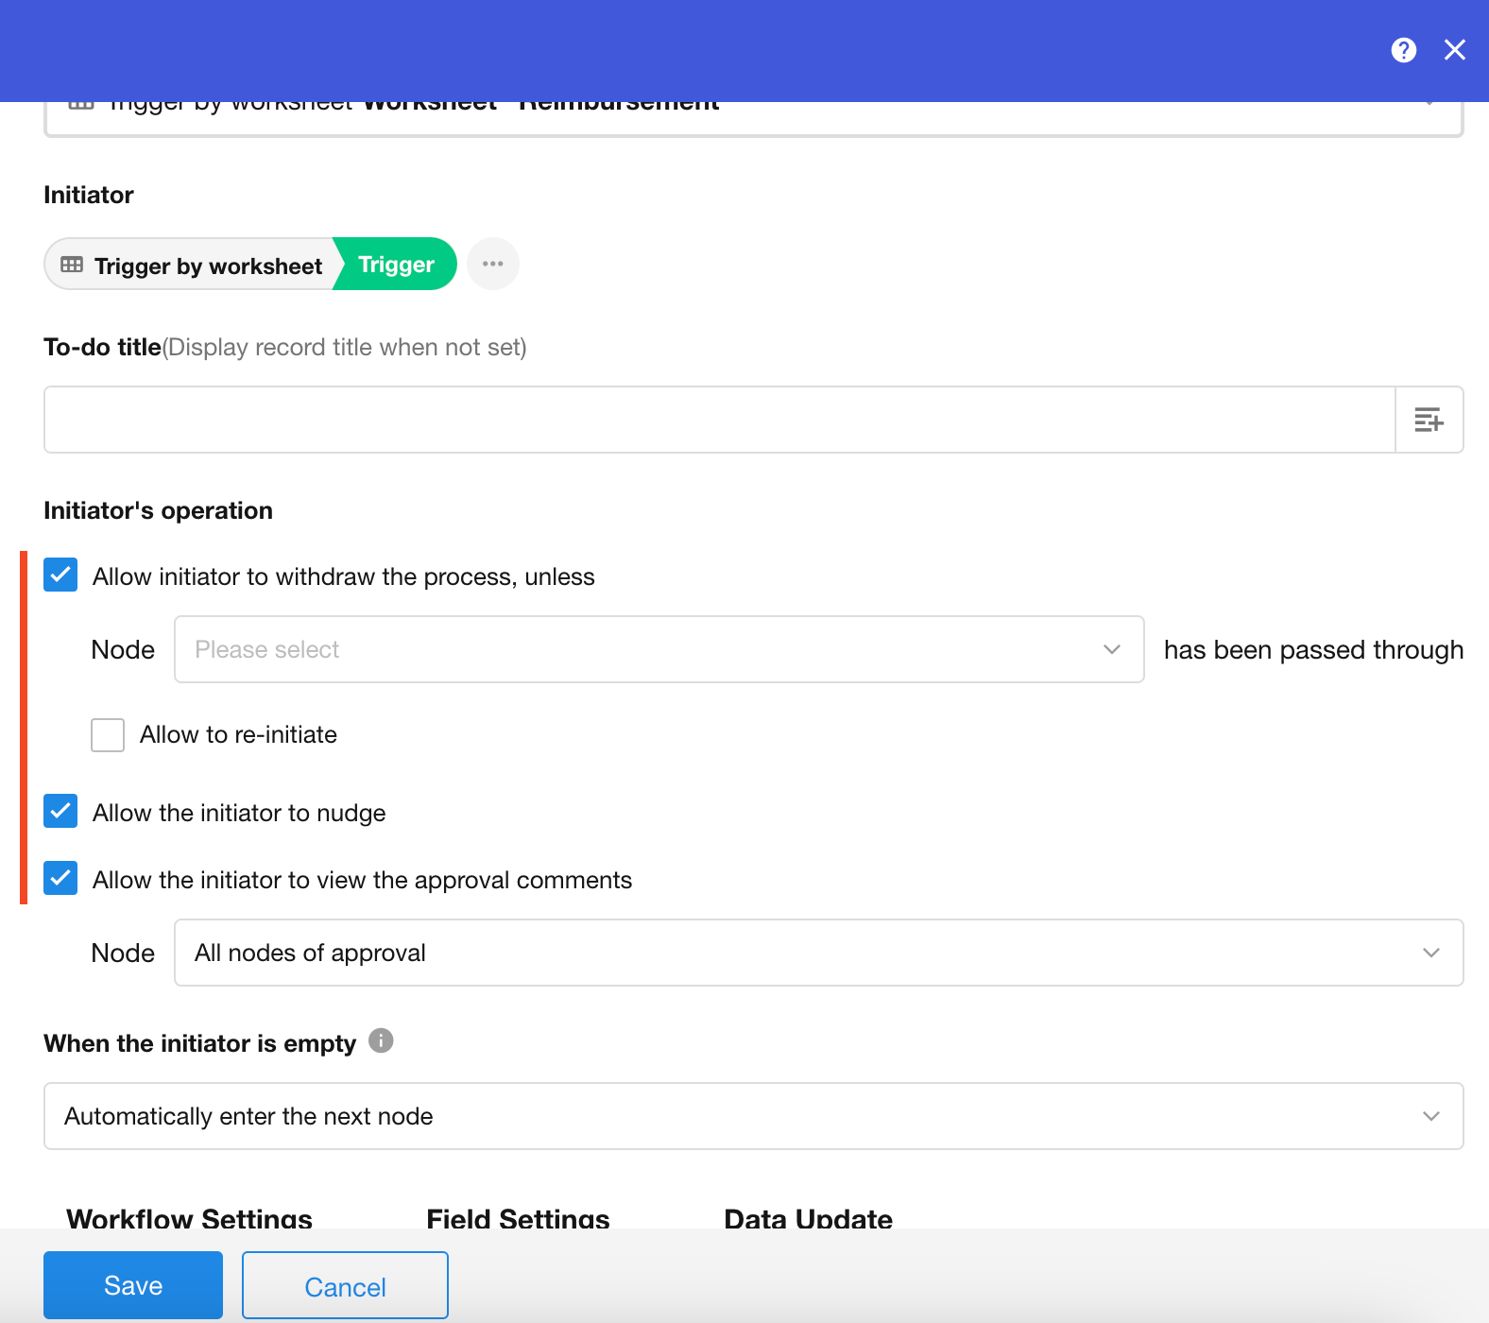Click the worksheet grid icon in Initiator tag
This screenshot has width=1489, height=1323.
[72, 265]
